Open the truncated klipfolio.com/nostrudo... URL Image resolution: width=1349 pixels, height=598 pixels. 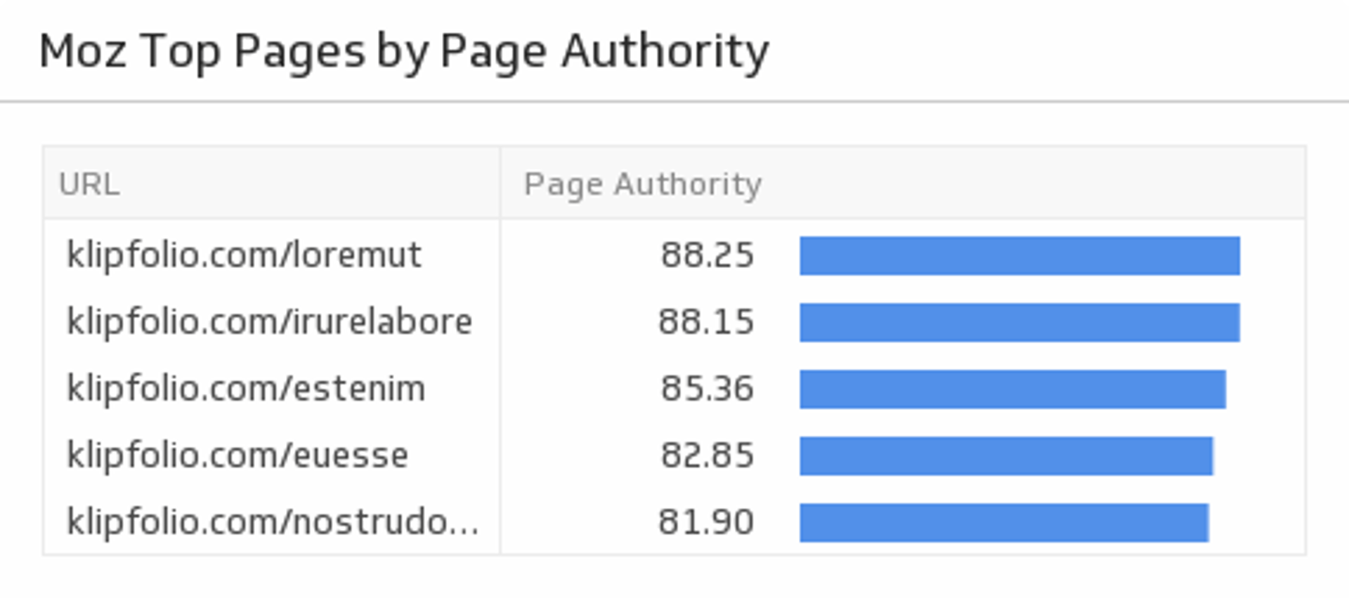272,521
